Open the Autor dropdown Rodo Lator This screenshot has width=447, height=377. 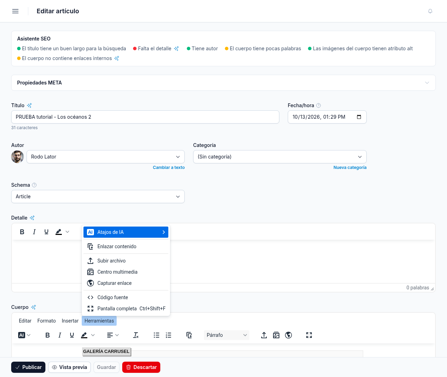click(x=105, y=157)
